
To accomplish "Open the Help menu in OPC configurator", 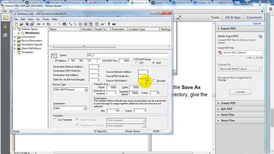I will [x=54, y=19].
